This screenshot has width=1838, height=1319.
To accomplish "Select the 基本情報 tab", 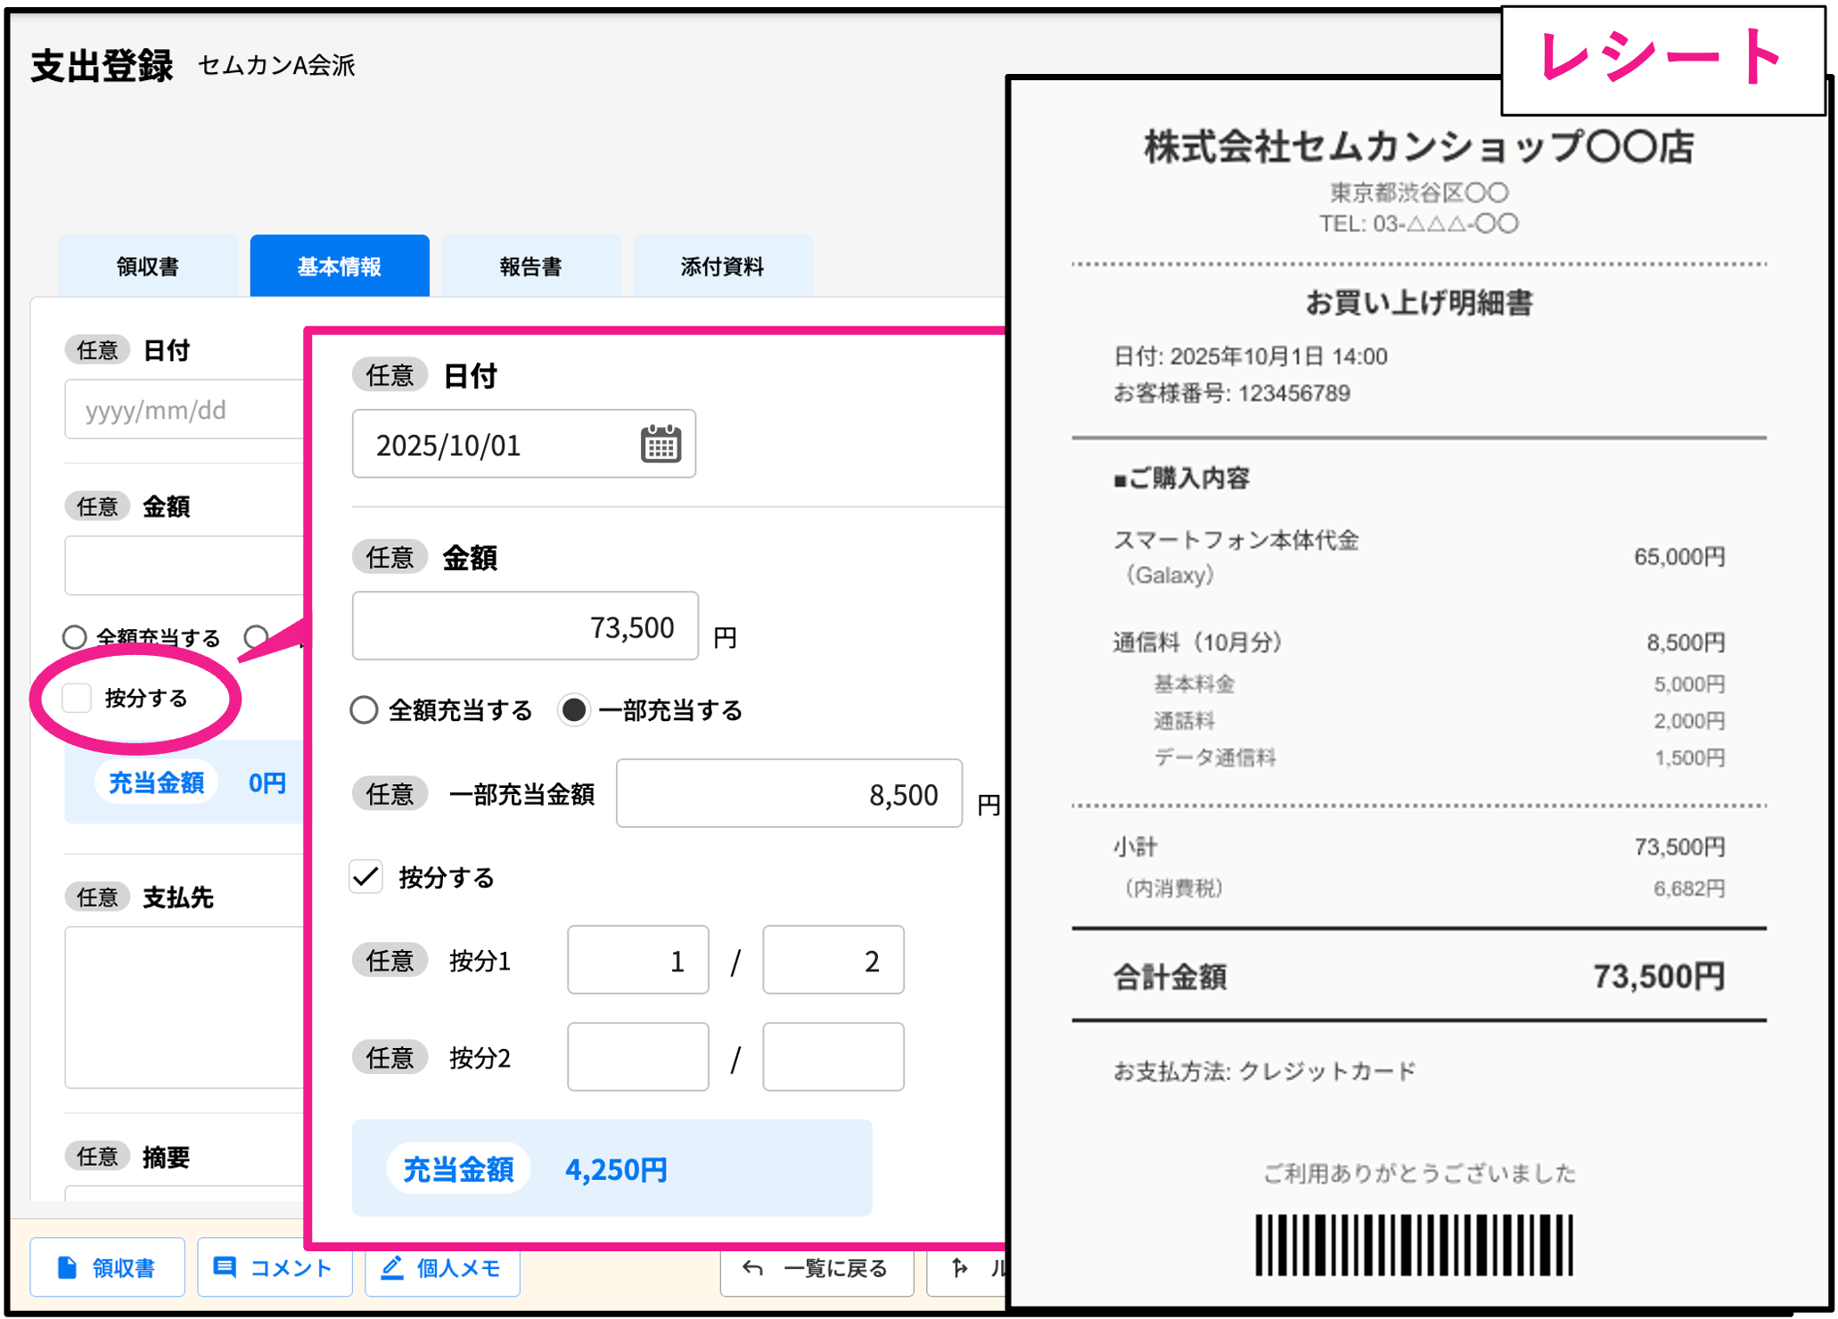I will [340, 266].
